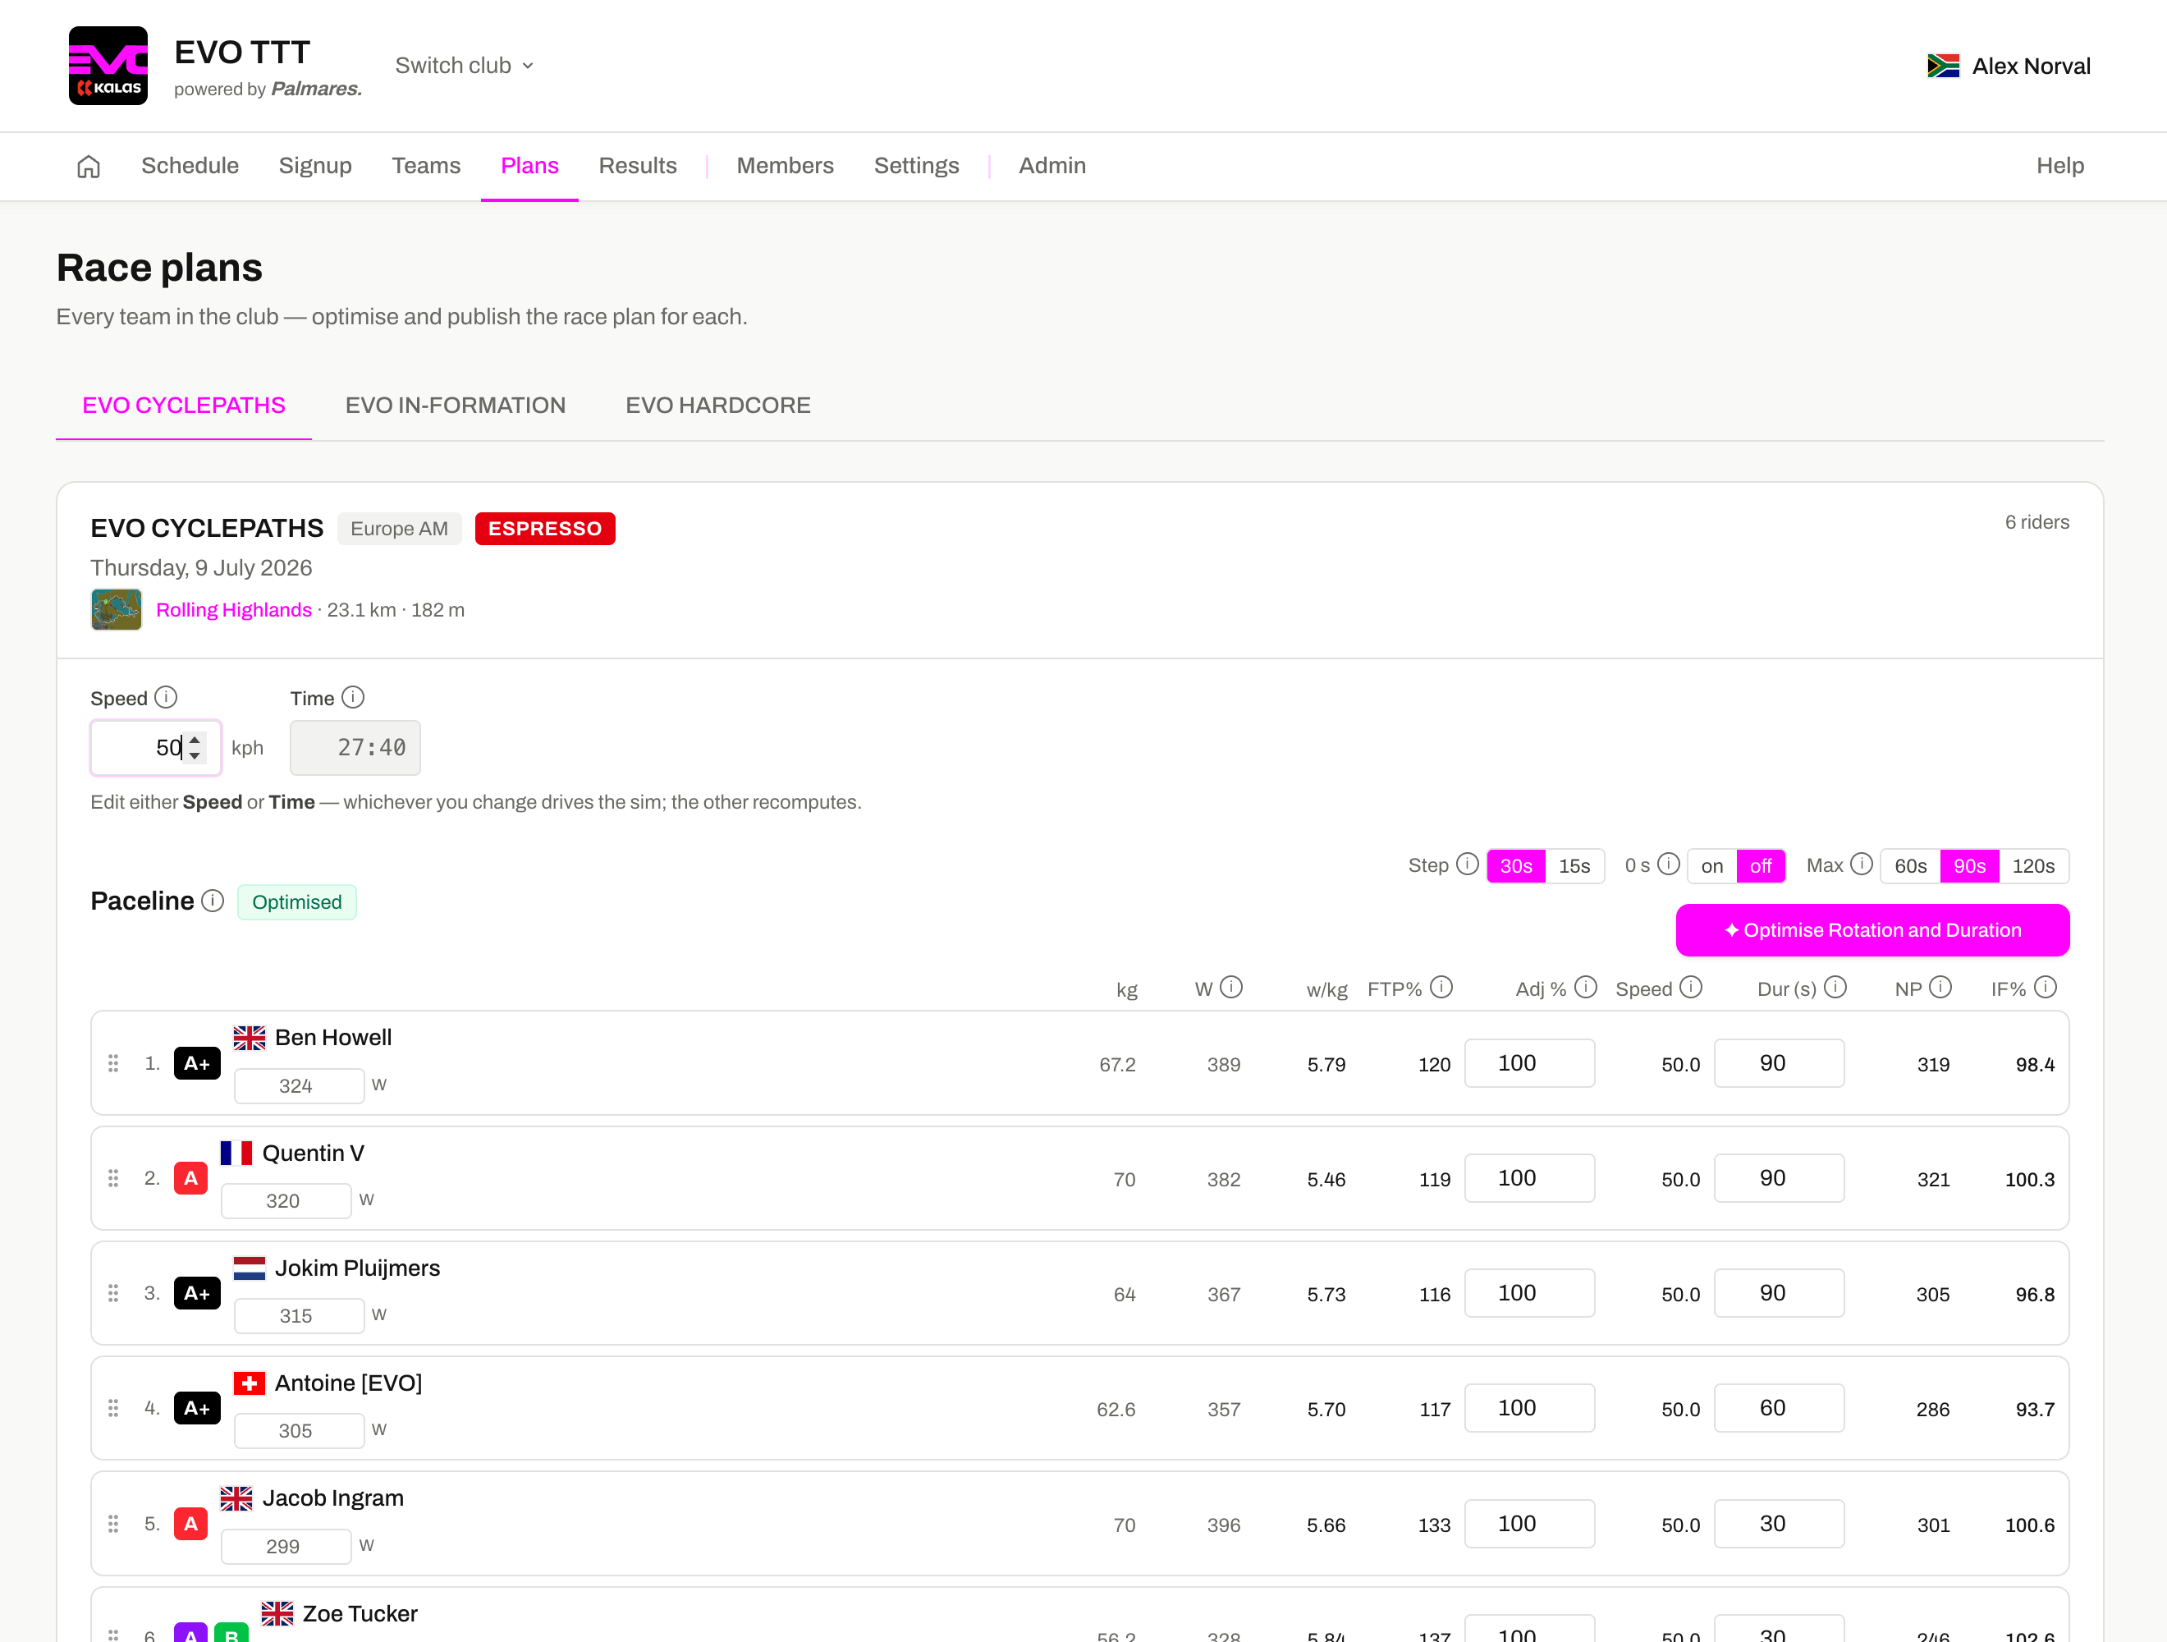2167x1642 pixels.
Task: Open the Admin page
Action: 1052,166
